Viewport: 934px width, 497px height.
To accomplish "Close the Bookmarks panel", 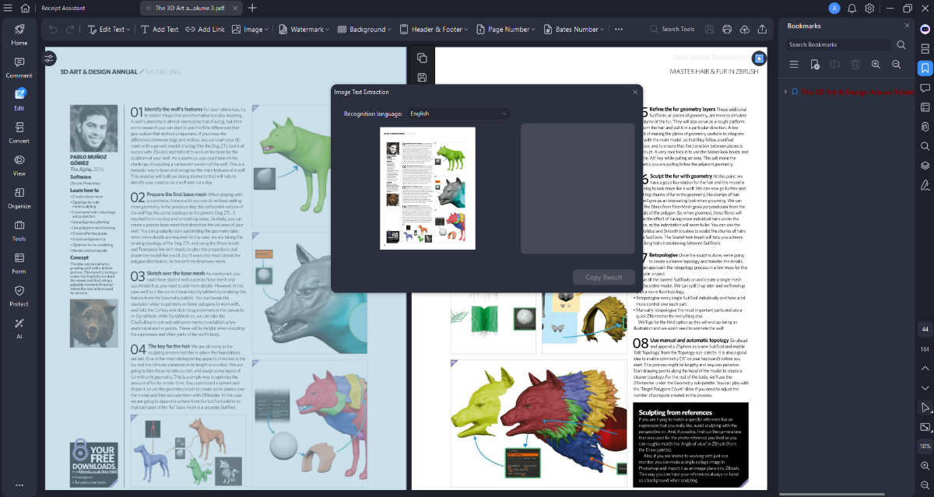I will (907, 25).
